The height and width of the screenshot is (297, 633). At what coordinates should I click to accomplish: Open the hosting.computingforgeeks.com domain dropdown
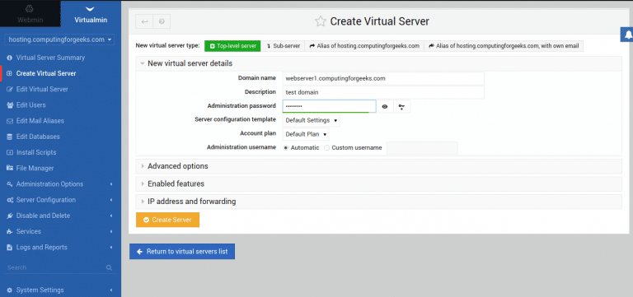(59, 39)
